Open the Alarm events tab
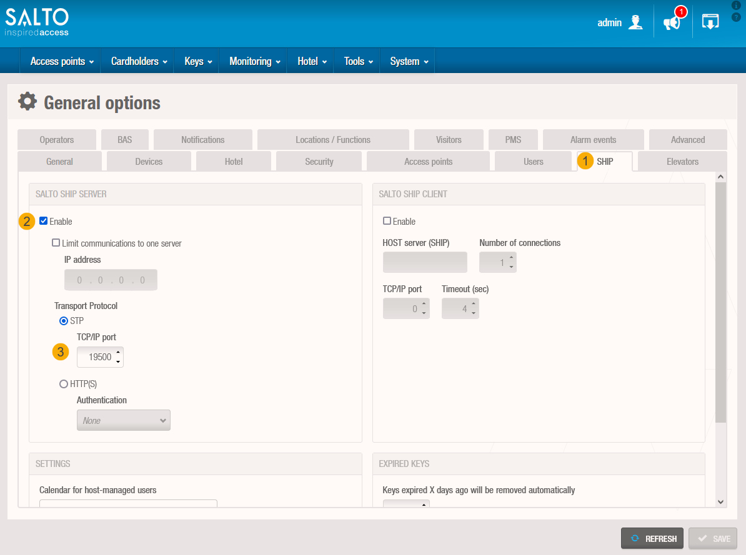The image size is (746, 555). [x=593, y=140]
